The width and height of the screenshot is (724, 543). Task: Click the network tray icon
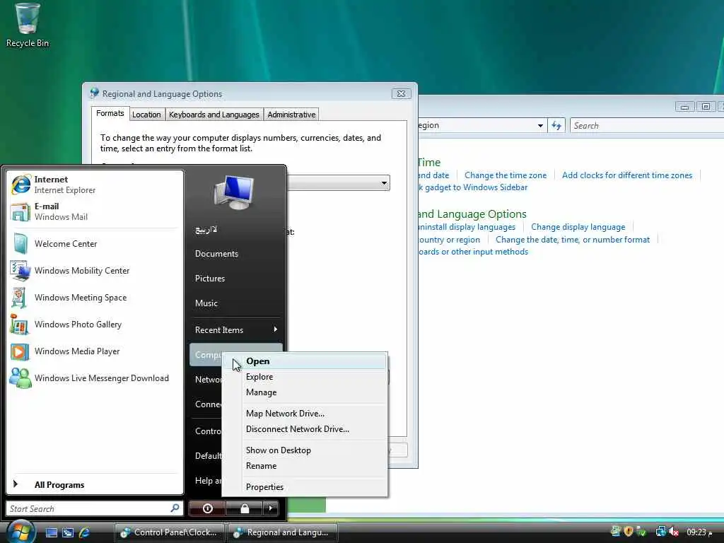[661, 532]
